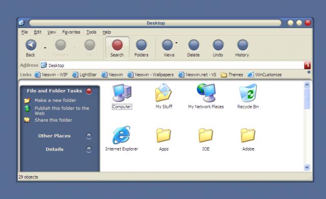Click the scrollbar up arrow

307,84
